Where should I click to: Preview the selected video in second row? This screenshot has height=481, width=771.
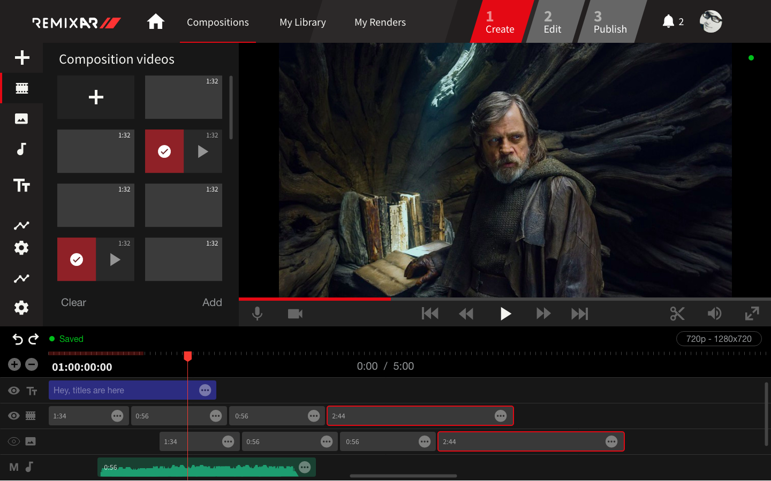203,151
